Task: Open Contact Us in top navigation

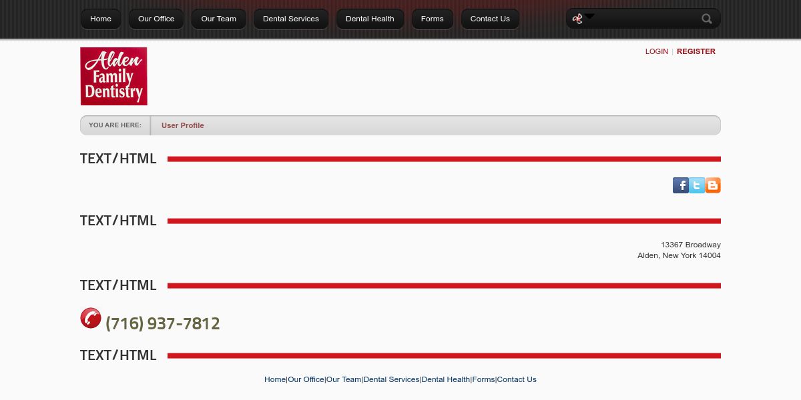Action: tap(490, 19)
